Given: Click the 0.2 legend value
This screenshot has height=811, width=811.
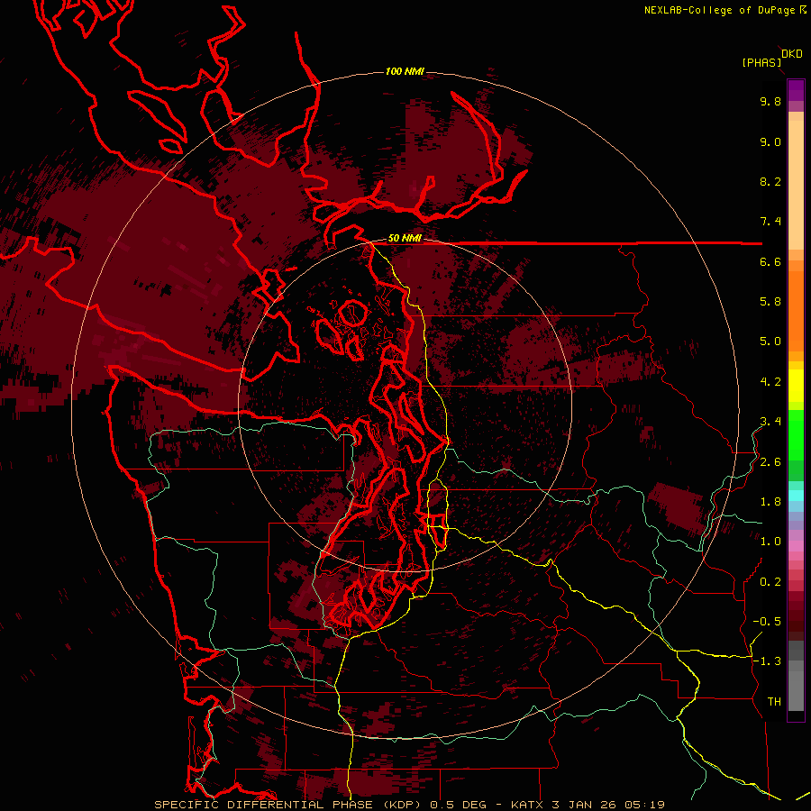Looking at the screenshot, I should [x=770, y=582].
